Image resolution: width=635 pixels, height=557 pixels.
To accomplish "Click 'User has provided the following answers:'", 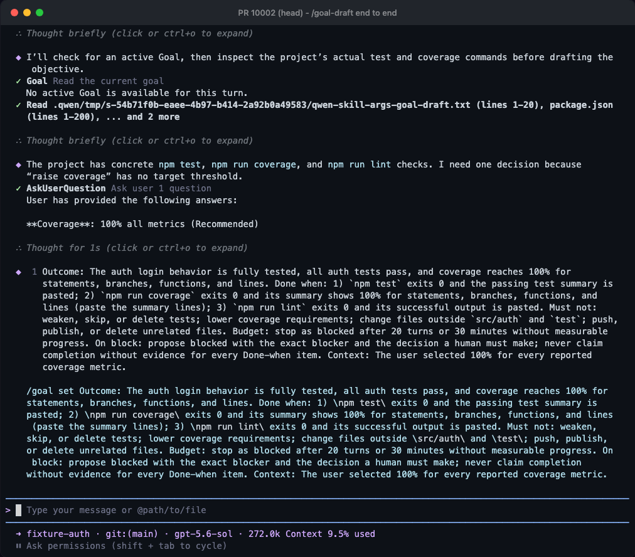I will (x=132, y=200).
